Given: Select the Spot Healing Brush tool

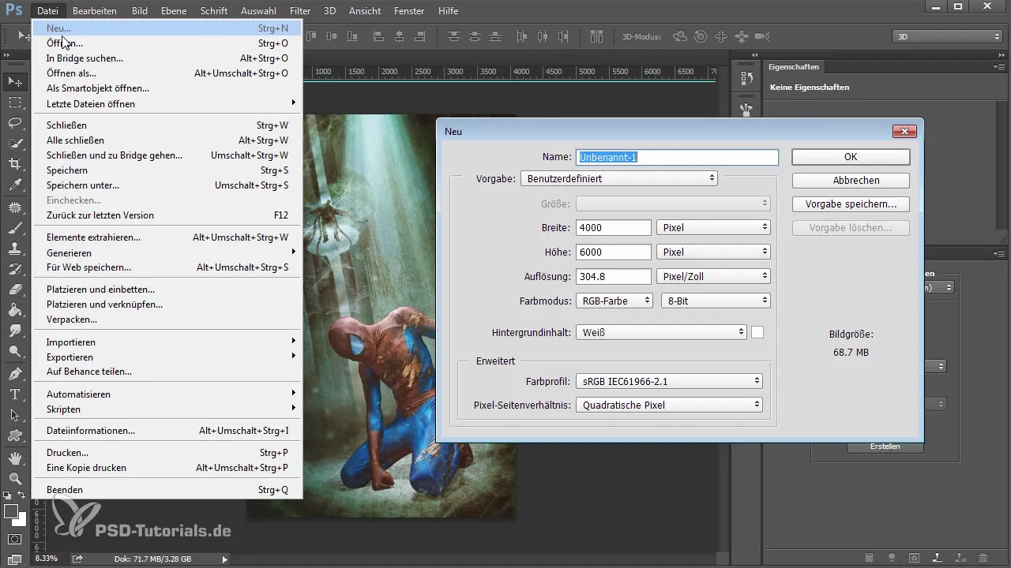Looking at the screenshot, I should point(14,207).
